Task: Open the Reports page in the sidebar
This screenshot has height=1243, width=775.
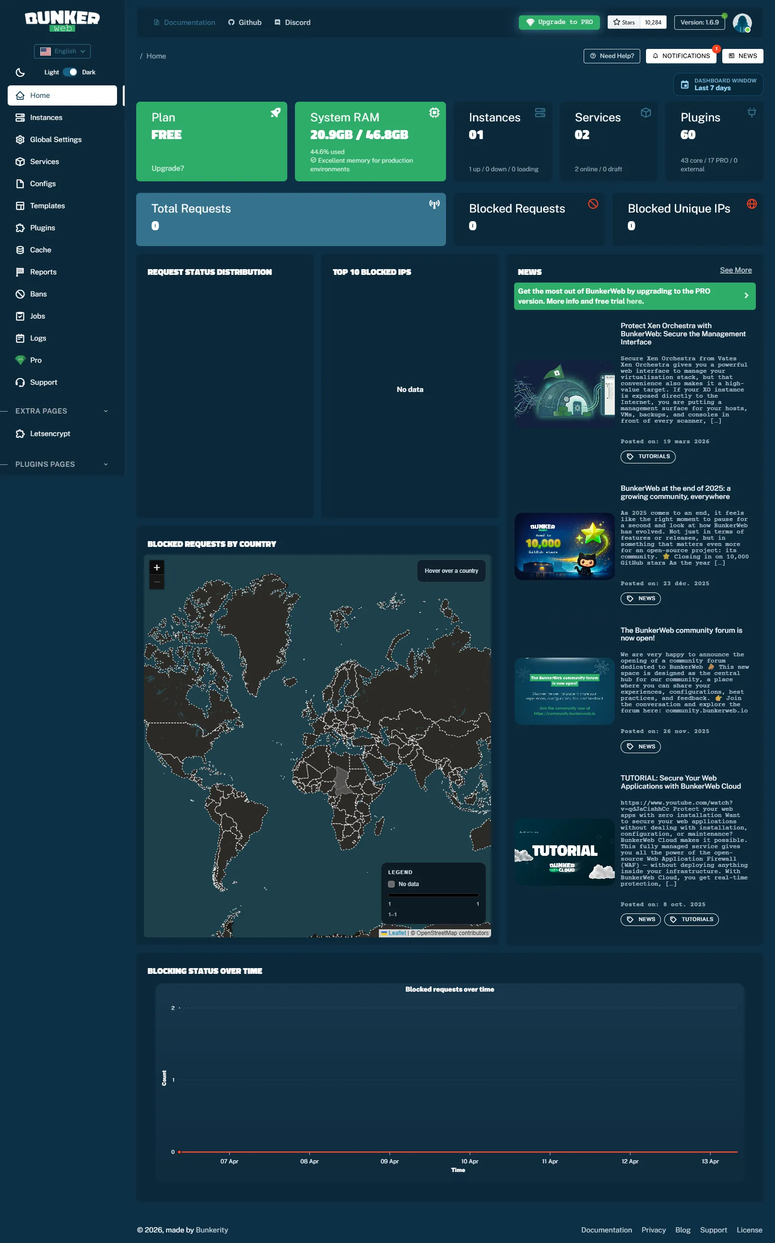Action: point(43,272)
